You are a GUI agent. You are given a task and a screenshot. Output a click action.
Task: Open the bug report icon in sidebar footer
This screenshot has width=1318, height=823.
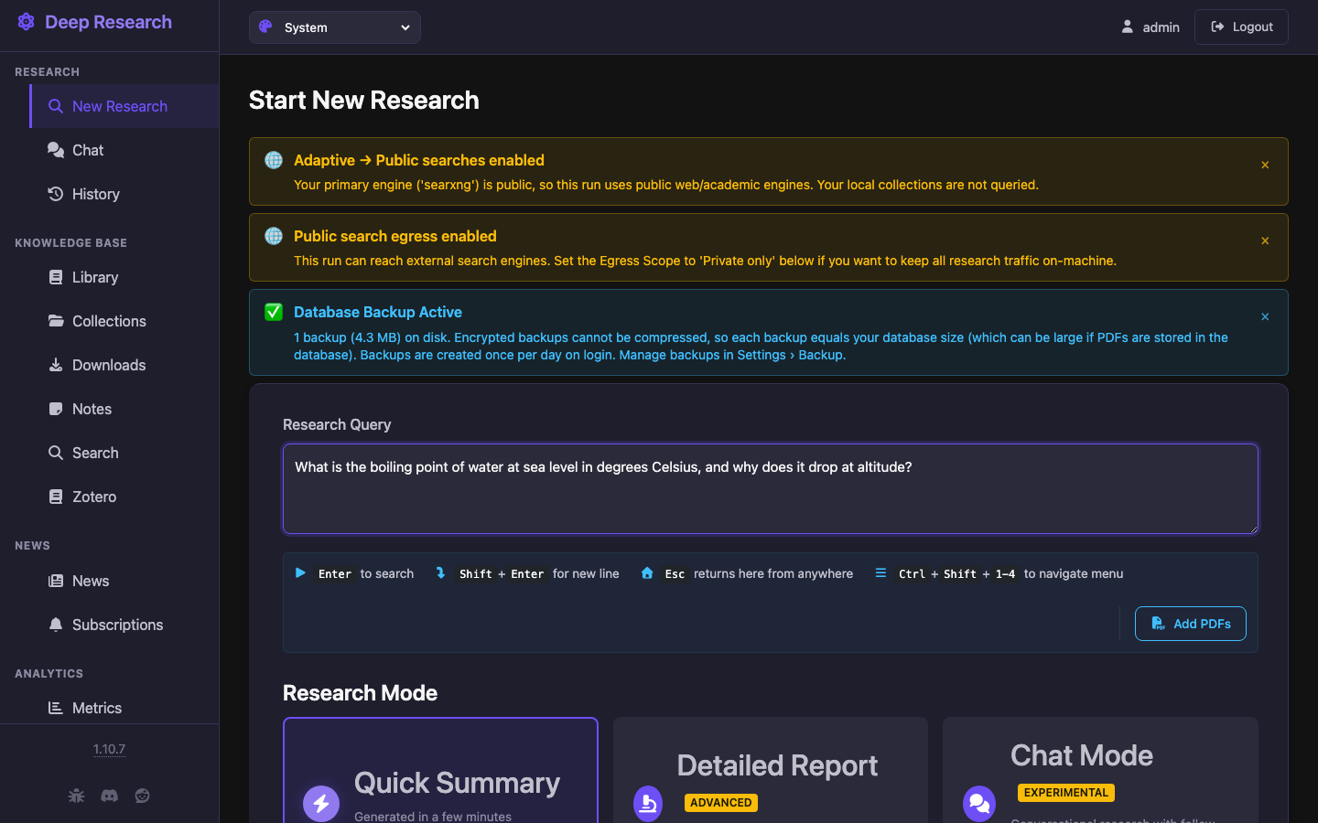click(76, 796)
